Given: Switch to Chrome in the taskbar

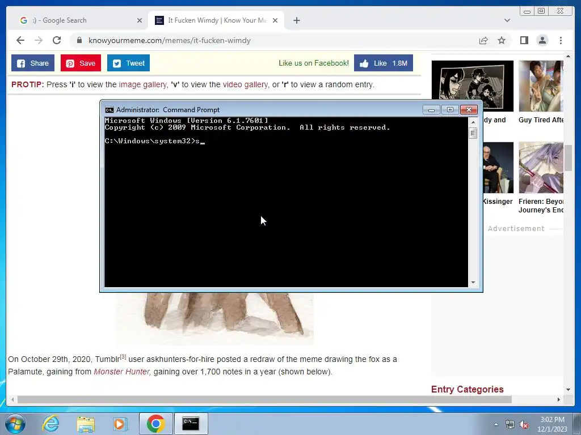Looking at the screenshot, I should (155, 424).
